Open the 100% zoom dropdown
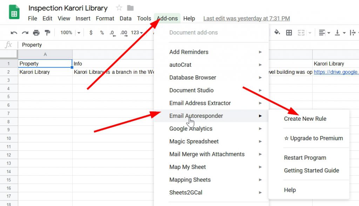The height and width of the screenshot is (206, 359). (70, 33)
